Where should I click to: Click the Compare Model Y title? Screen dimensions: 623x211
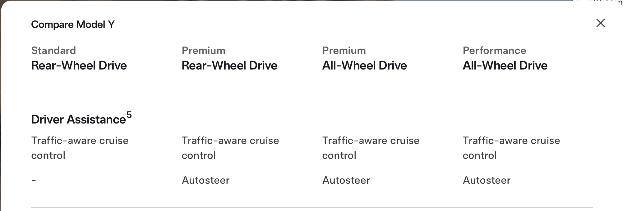73,25
